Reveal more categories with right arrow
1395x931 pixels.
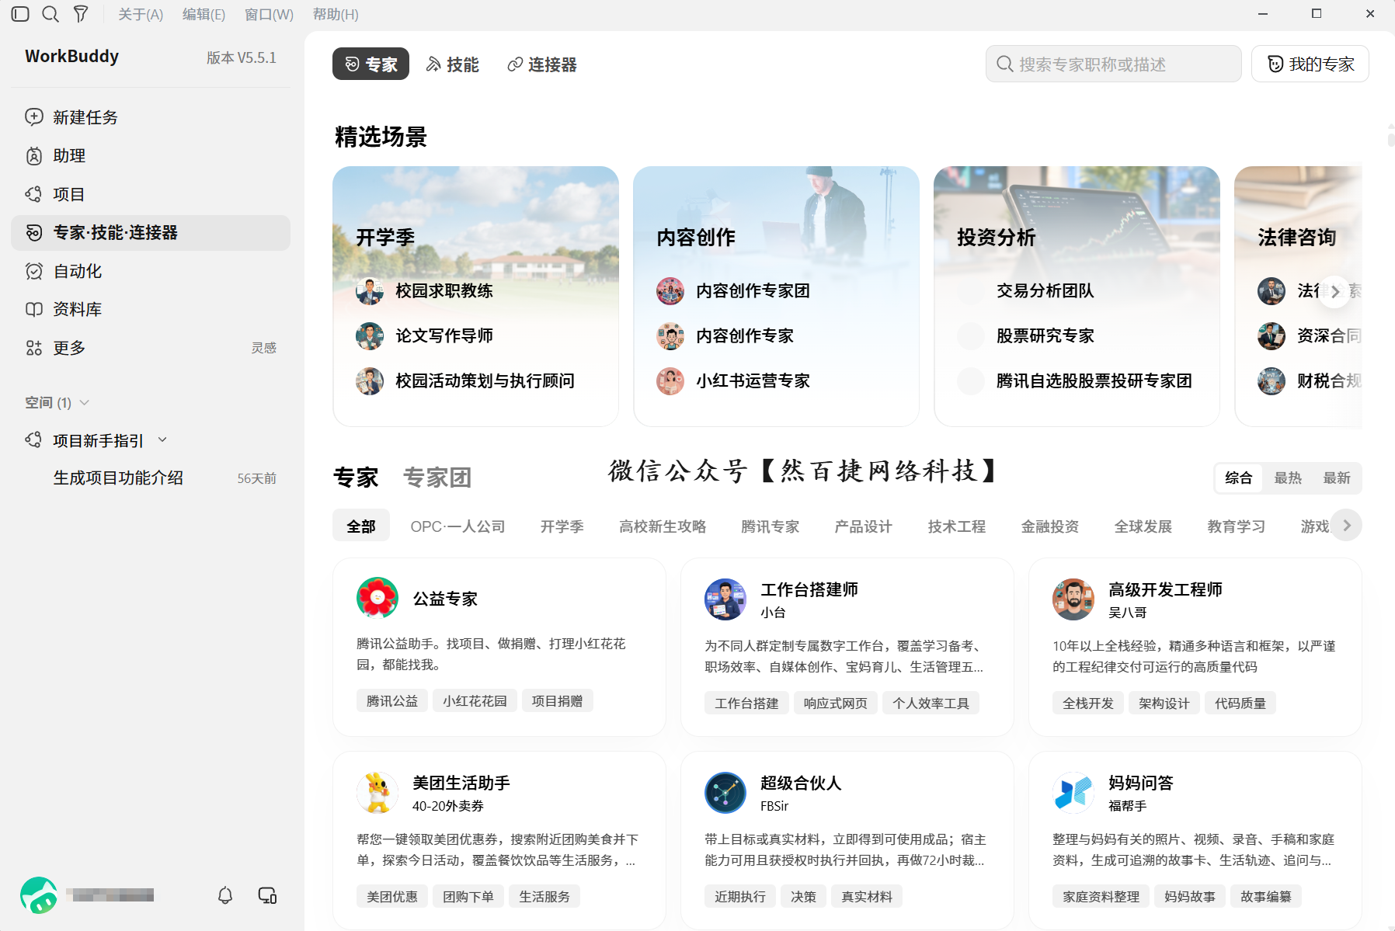(1347, 526)
